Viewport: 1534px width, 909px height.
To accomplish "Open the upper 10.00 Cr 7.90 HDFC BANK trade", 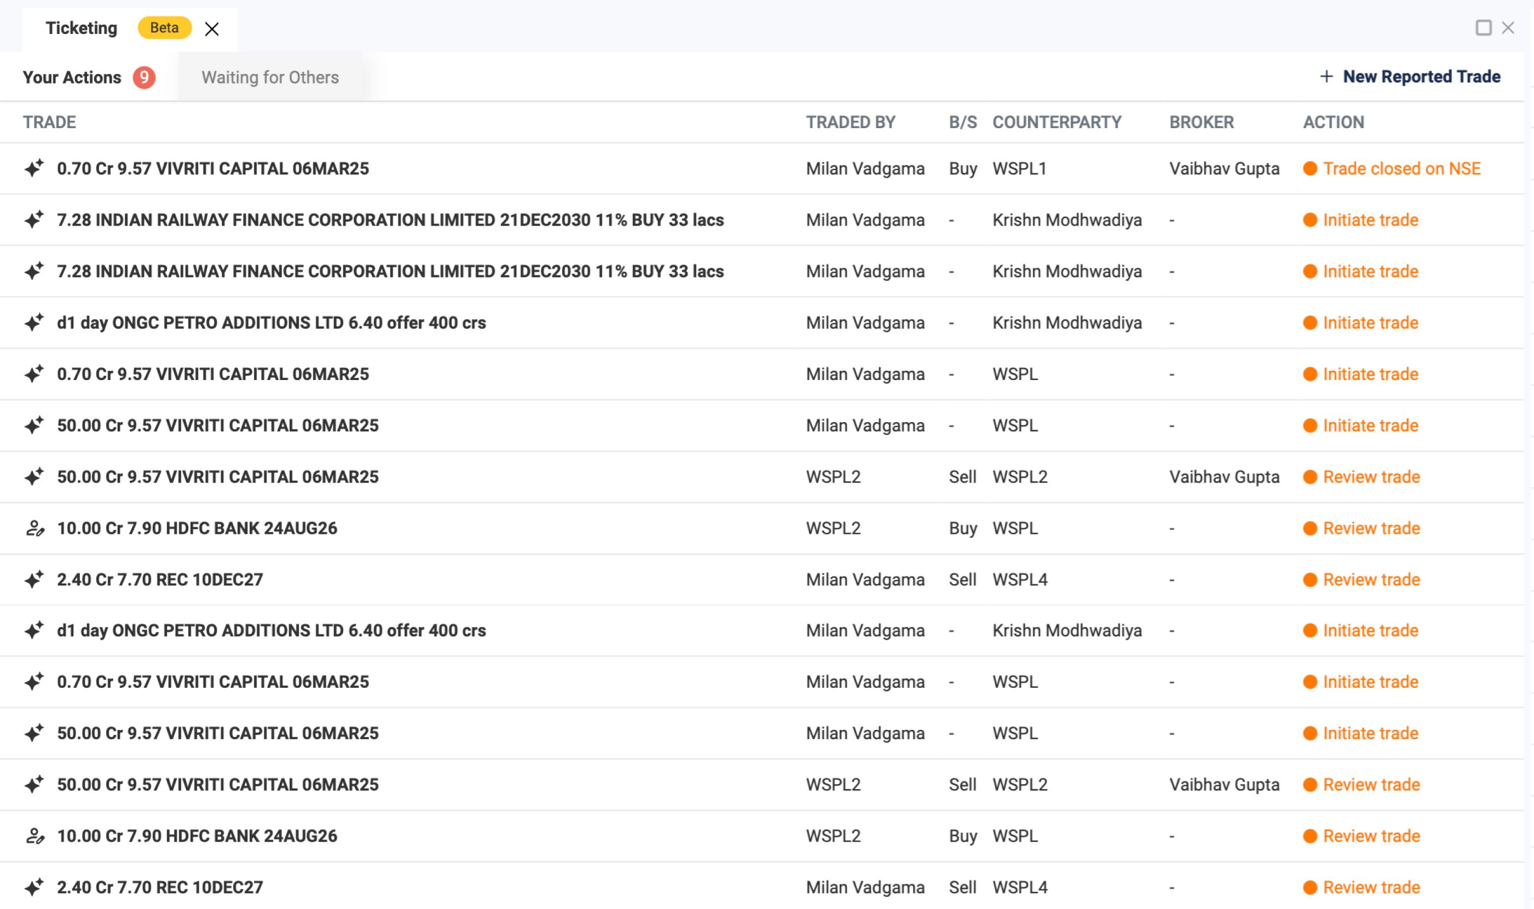I will pos(197,528).
